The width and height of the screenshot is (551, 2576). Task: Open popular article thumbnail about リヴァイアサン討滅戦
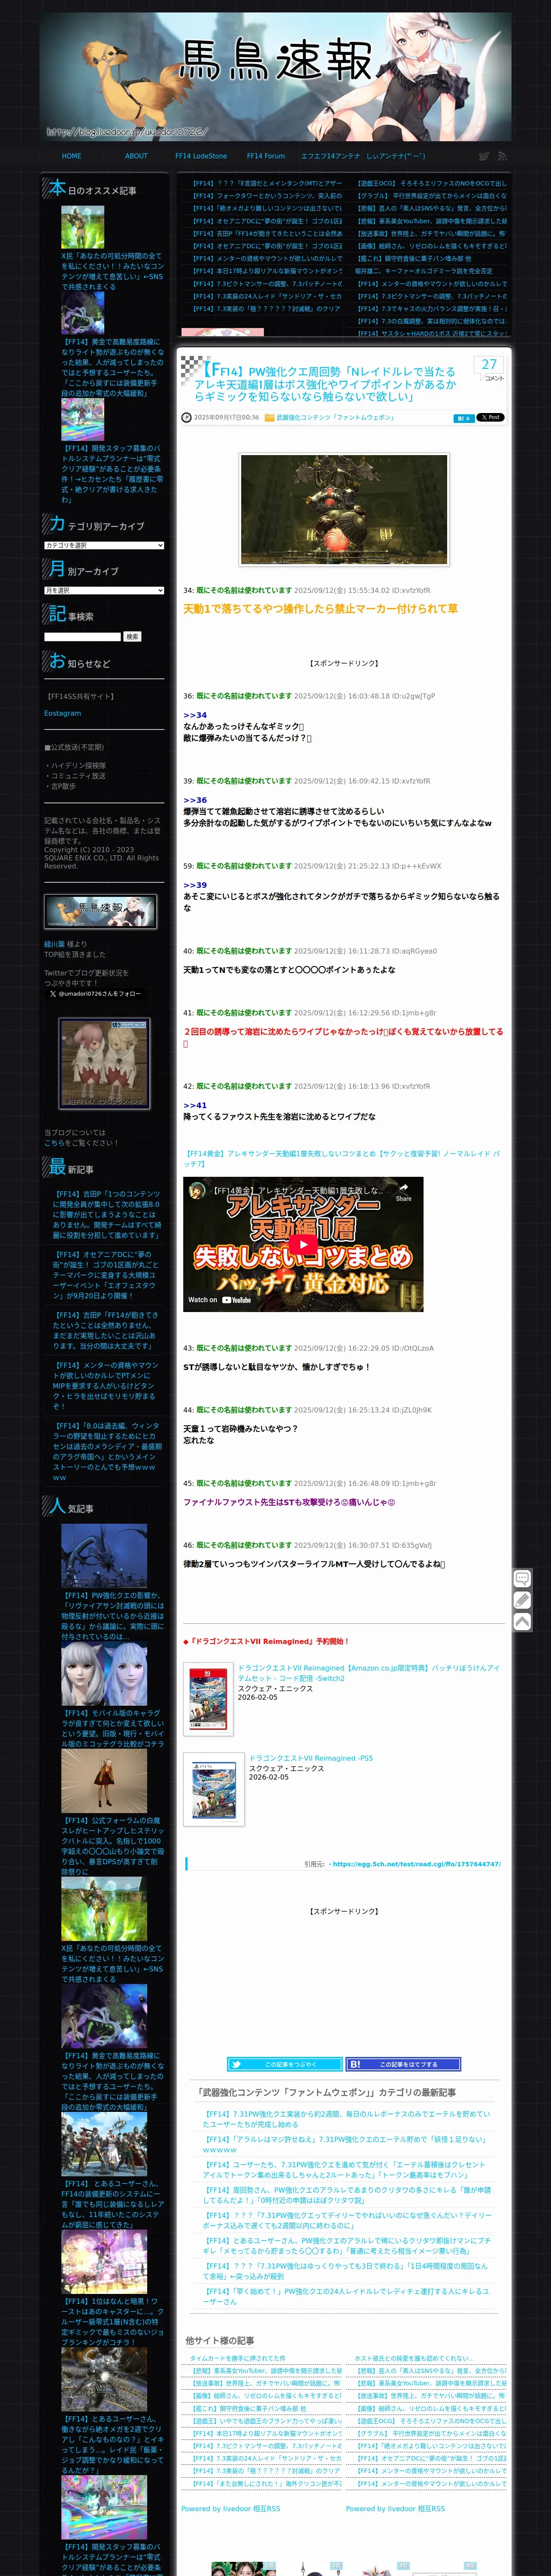click(x=104, y=1556)
